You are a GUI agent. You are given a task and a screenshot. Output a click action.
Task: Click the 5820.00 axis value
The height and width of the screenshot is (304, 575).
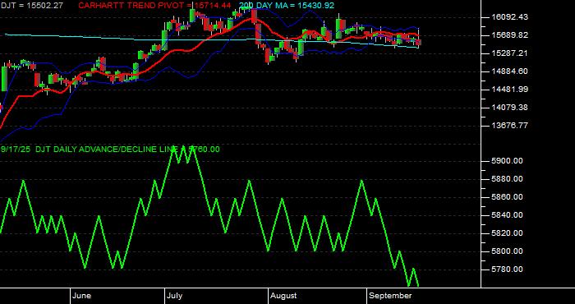click(507, 233)
